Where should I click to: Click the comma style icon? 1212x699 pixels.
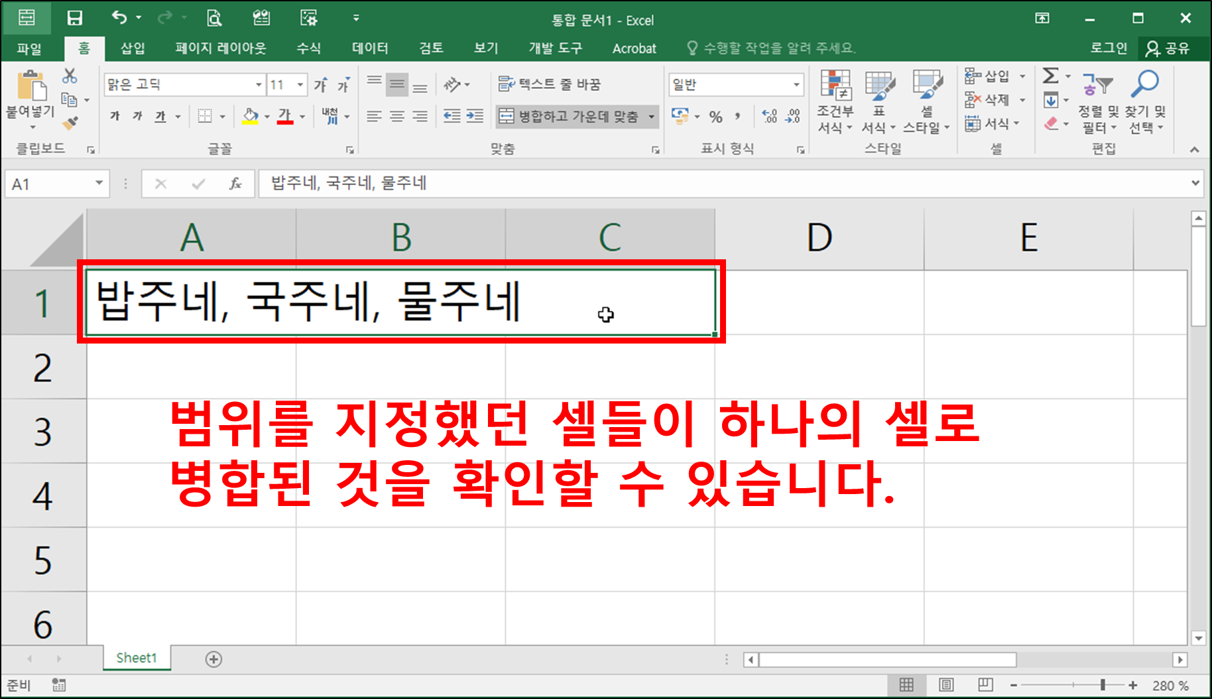click(x=737, y=117)
